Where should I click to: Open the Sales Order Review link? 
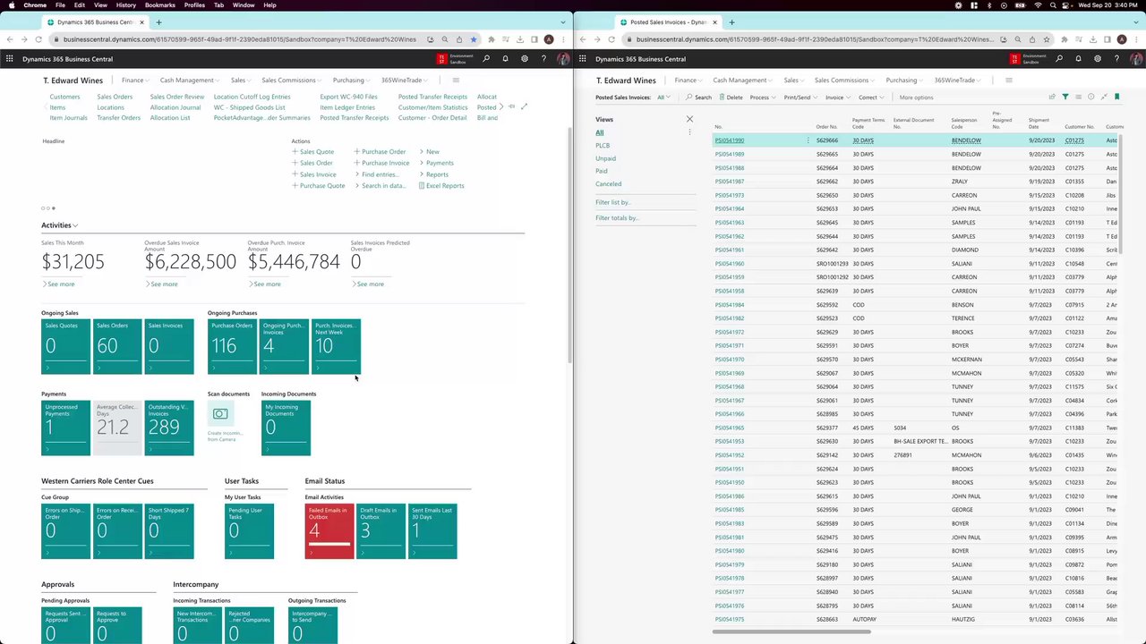coord(176,97)
